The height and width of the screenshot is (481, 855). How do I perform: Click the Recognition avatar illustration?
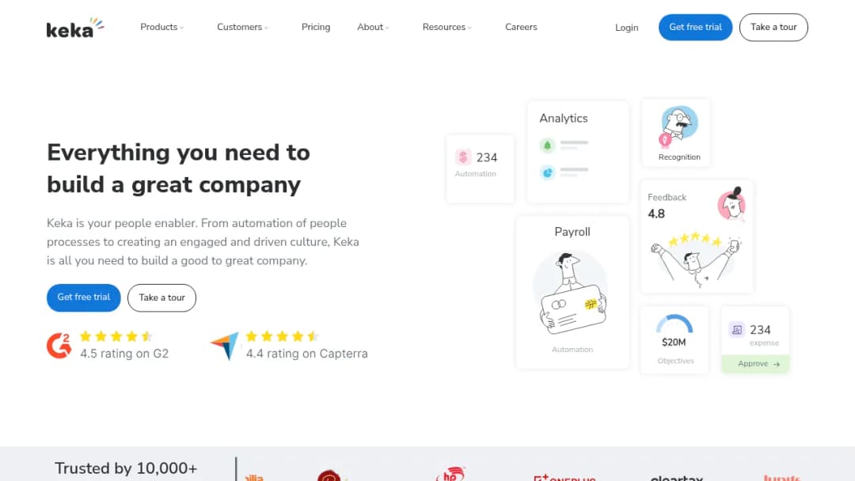pos(677,127)
